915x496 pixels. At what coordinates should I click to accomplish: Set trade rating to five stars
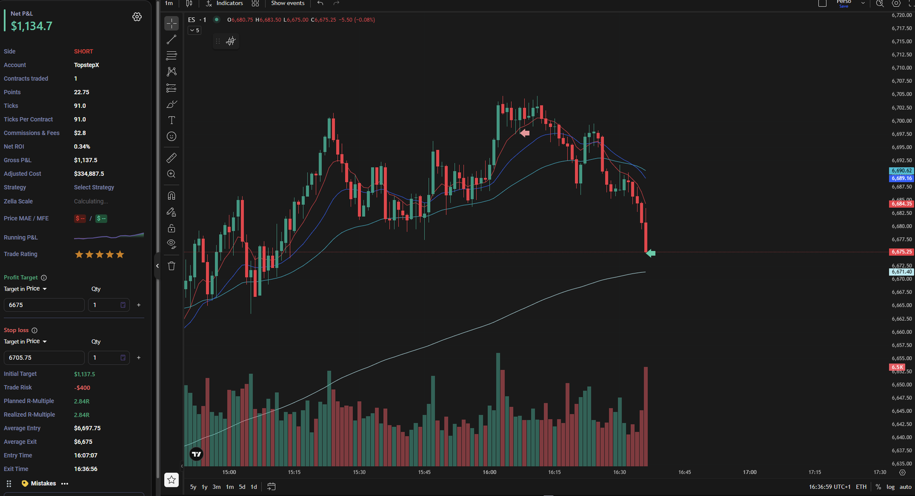pyautogui.click(x=120, y=255)
